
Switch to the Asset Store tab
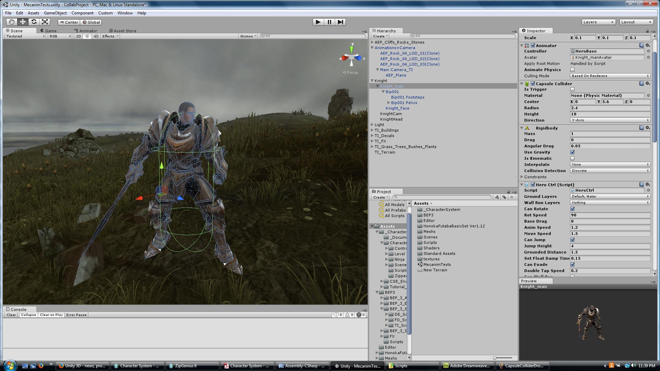coord(122,31)
